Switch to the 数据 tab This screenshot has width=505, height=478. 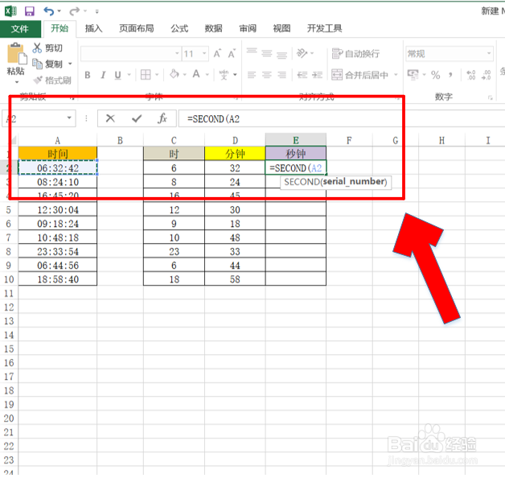tap(214, 28)
